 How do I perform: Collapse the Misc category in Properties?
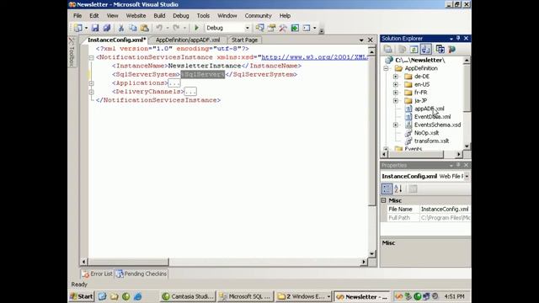(x=384, y=200)
